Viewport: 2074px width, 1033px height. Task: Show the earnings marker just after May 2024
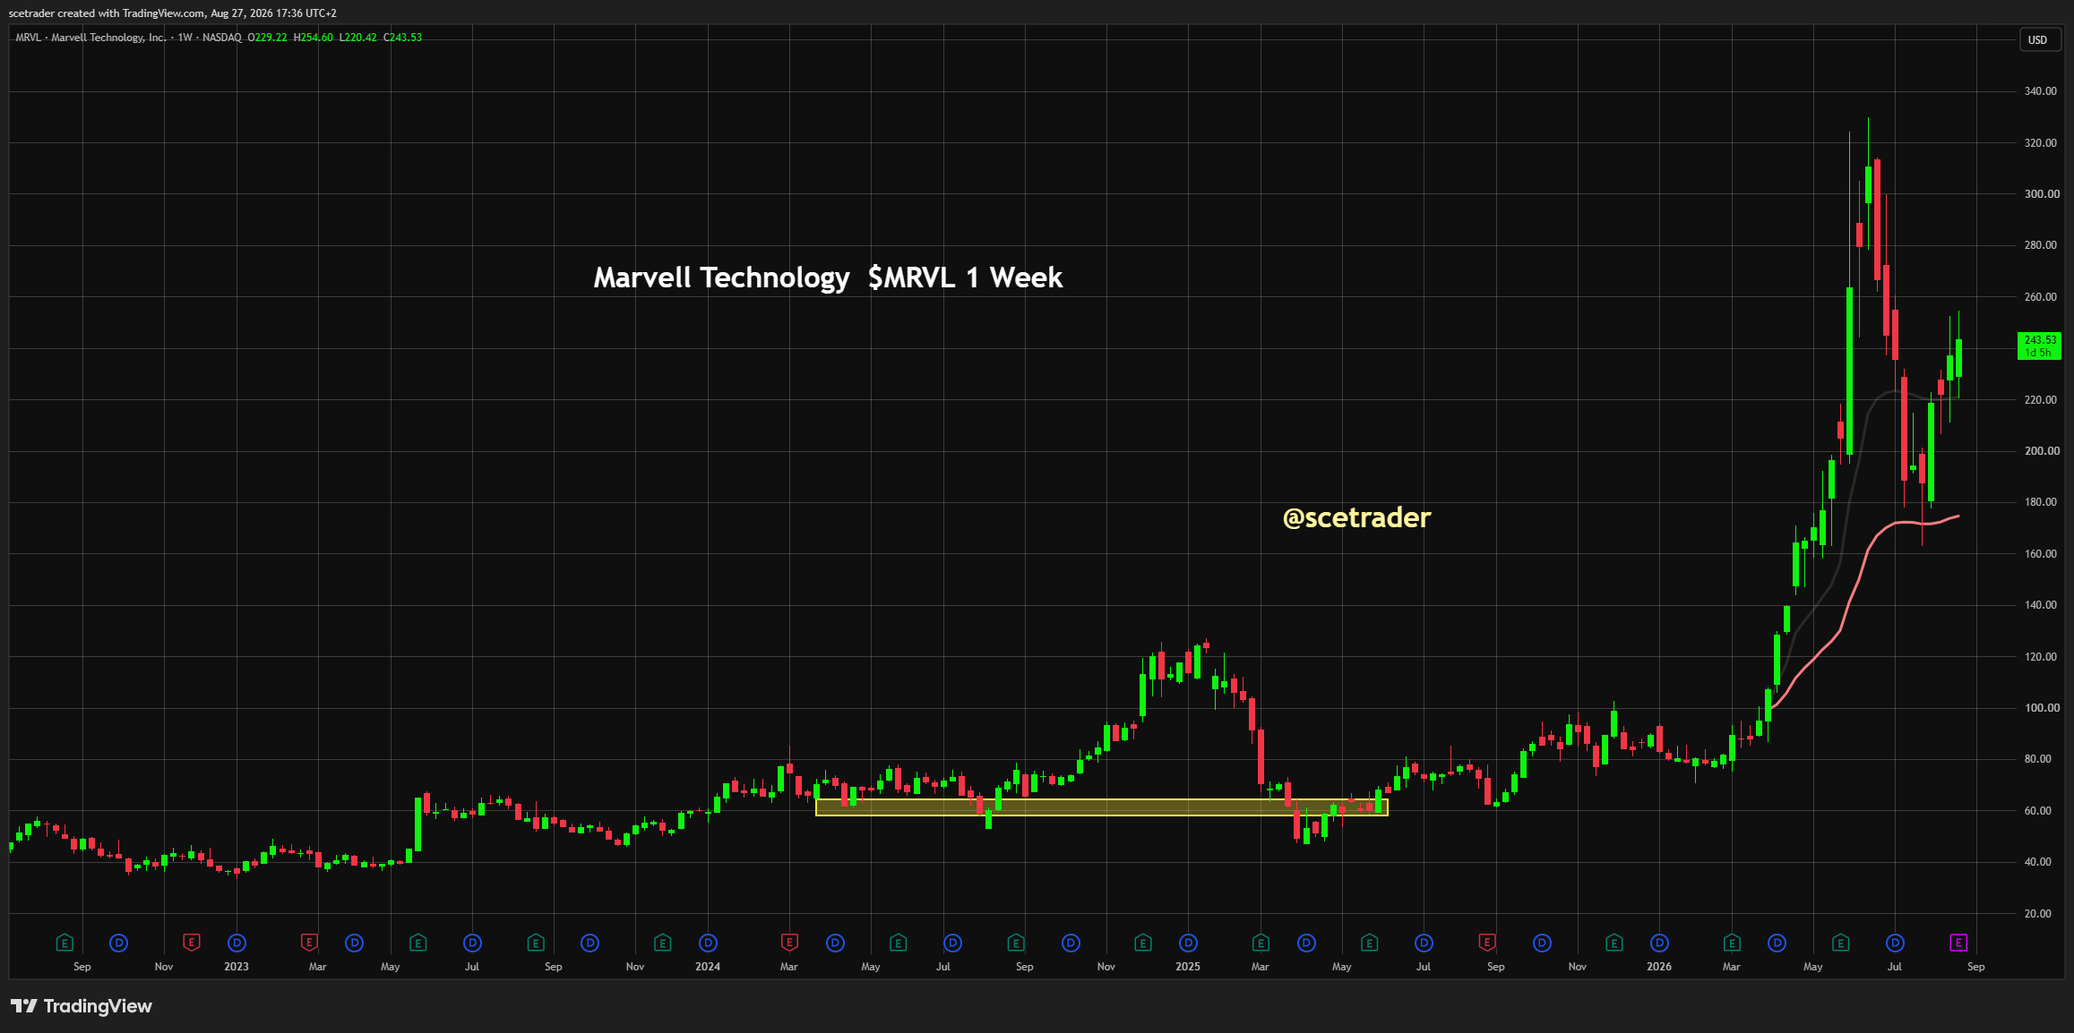898,943
